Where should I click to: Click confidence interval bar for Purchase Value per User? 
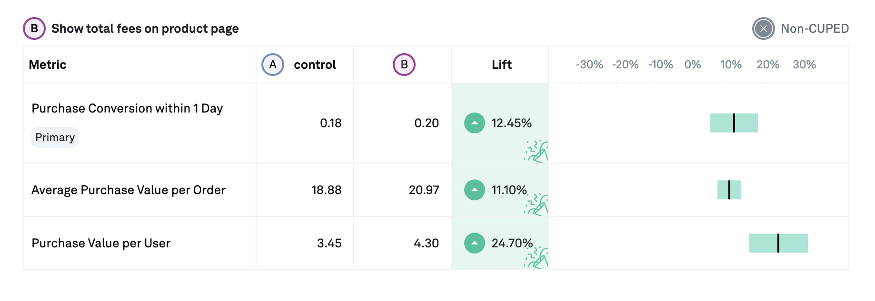[x=778, y=243]
